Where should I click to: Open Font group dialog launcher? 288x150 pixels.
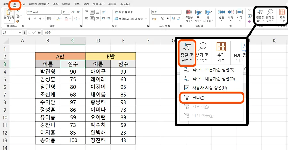click(x=81, y=26)
